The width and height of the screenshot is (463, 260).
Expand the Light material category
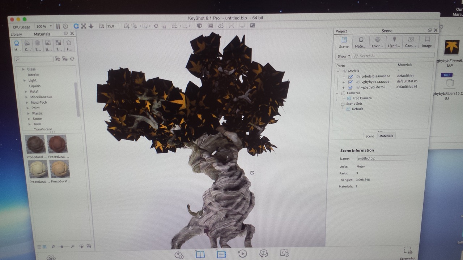pos(25,81)
